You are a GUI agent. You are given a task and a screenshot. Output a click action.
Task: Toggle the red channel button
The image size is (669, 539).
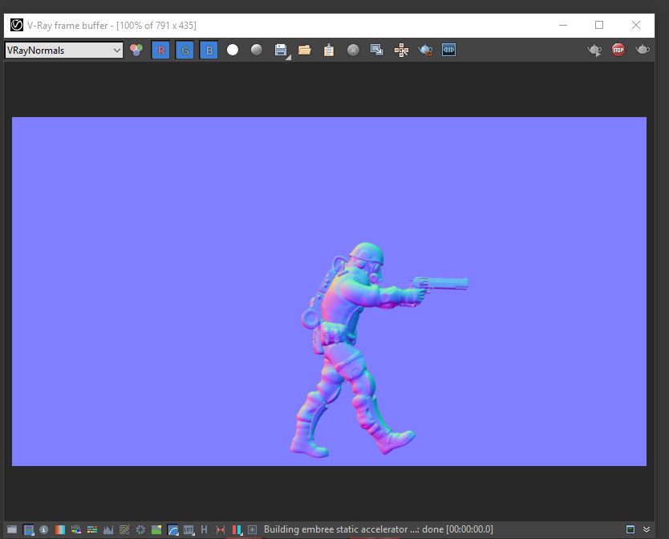(x=161, y=51)
